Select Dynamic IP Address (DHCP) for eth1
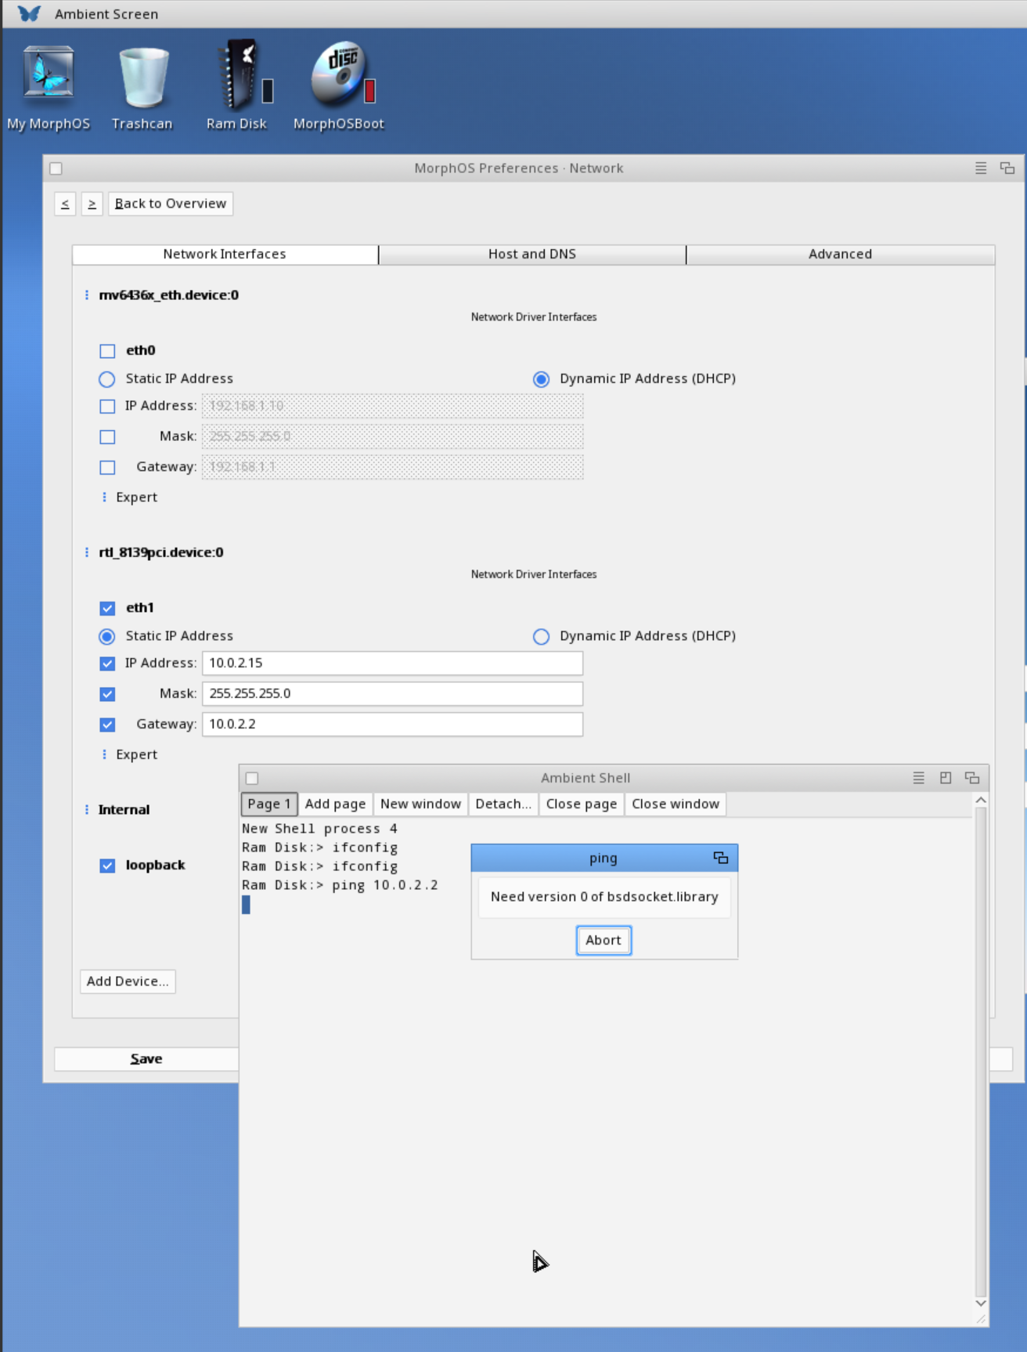Screen dimensions: 1027x1352 point(541,636)
